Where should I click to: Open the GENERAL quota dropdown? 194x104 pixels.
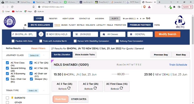140,34
